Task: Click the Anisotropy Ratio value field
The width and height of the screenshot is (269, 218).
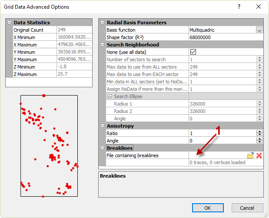Action: click(223, 133)
